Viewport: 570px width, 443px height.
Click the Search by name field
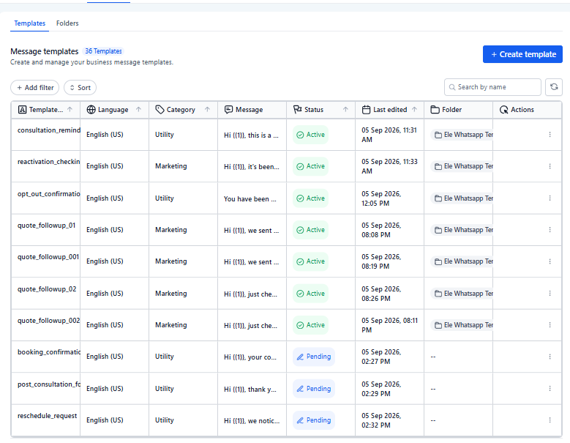coord(492,87)
